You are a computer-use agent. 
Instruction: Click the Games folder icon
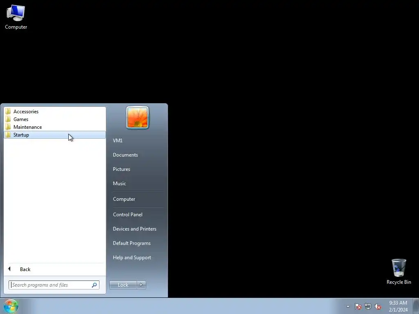[x=8, y=119]
